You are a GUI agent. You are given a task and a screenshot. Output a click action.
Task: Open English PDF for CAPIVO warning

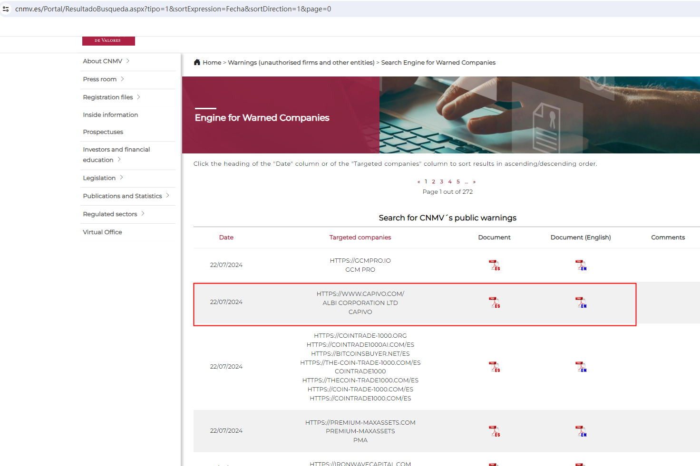(581, 303)
